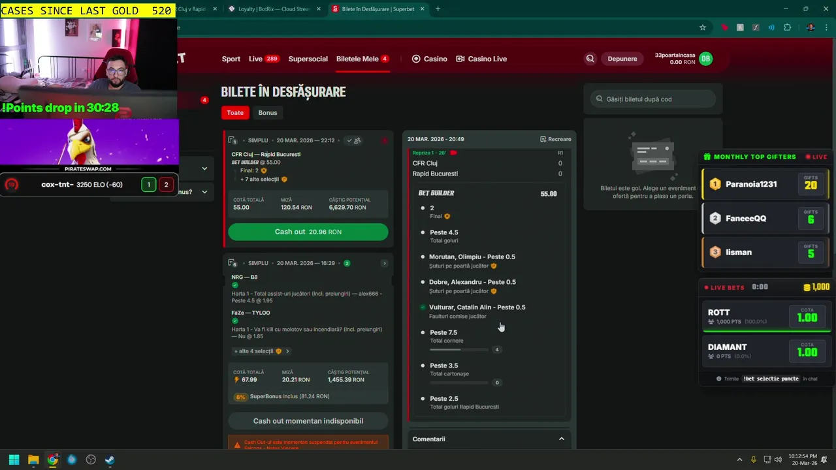This screenshot has width=836, height=470.
Task: Click the Total cornere progress bar
Action: point(459,350)
